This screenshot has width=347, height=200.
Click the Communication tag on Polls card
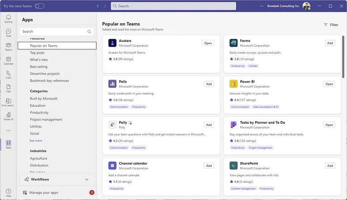click(x=119, y=107)
